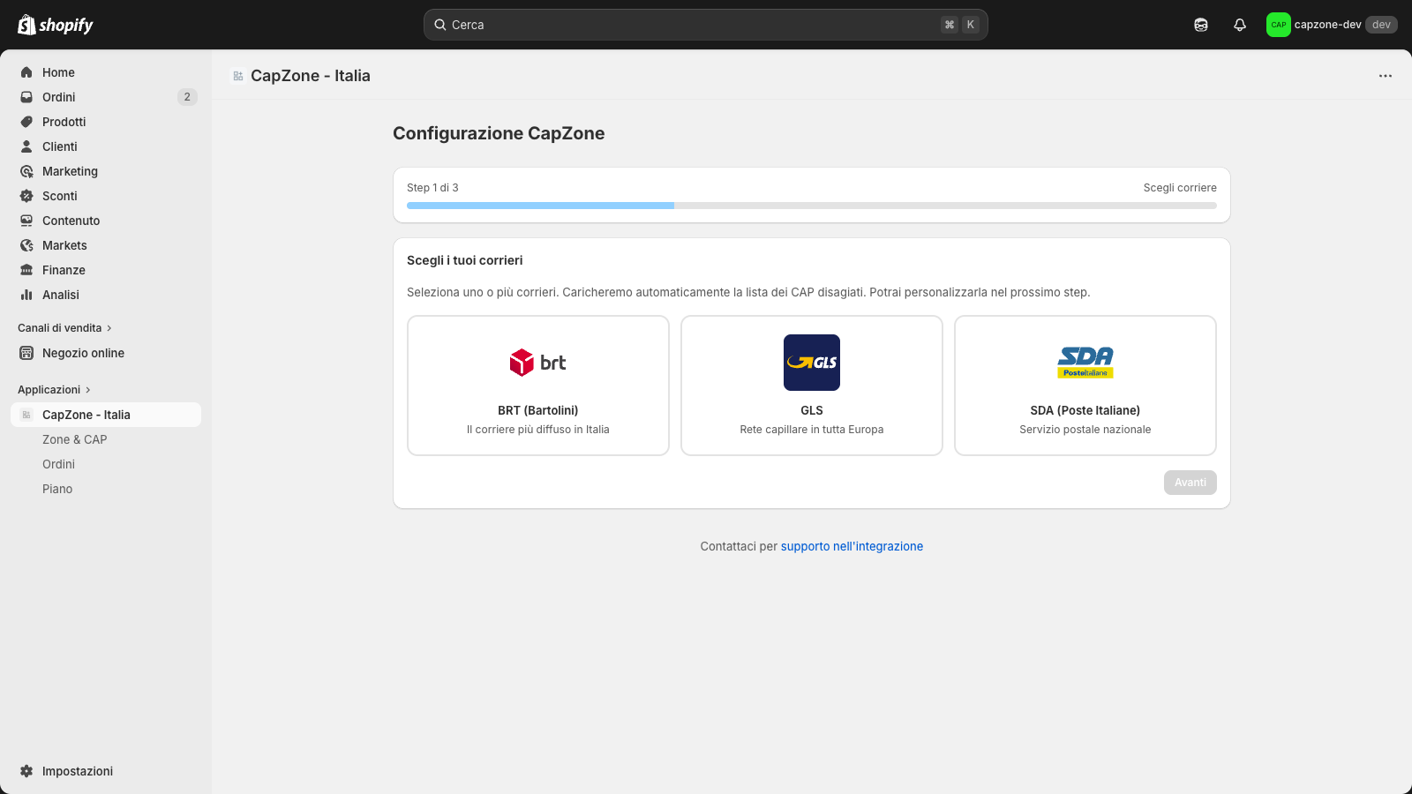This screenshot has width=1412, height=794.
Task: Click the Negozio online store icon
Action: [x=26, y=353]
